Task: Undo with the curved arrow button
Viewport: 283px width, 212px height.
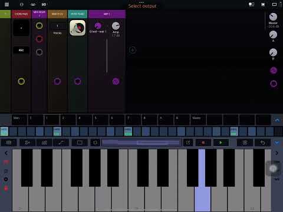Action: coord(262,143)
